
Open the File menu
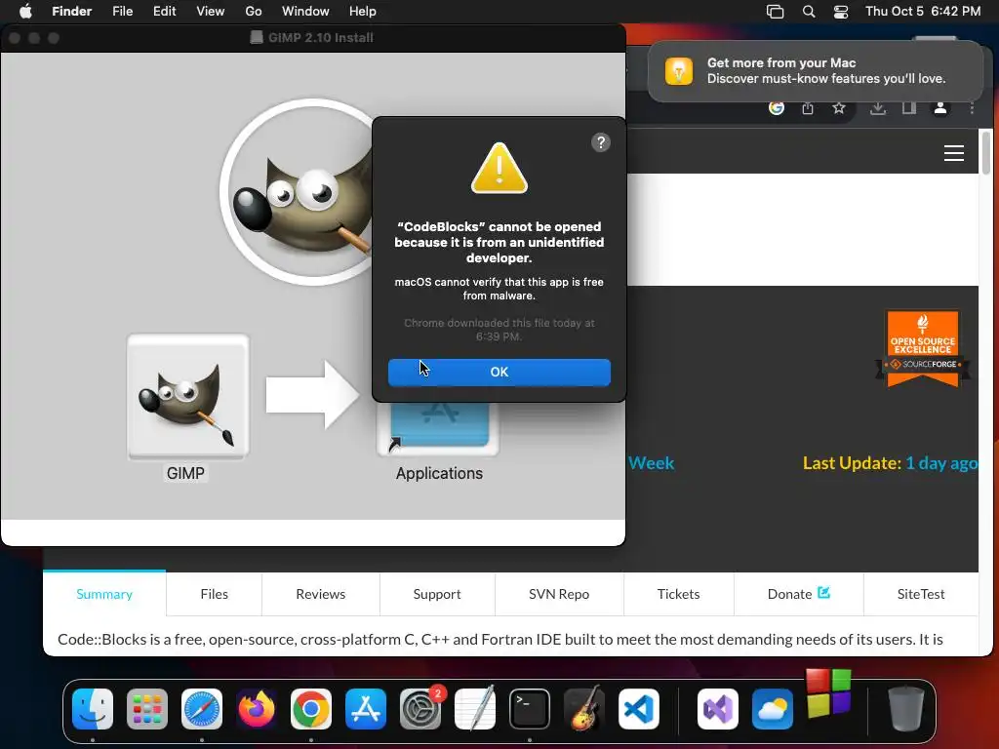pos(122,12)
